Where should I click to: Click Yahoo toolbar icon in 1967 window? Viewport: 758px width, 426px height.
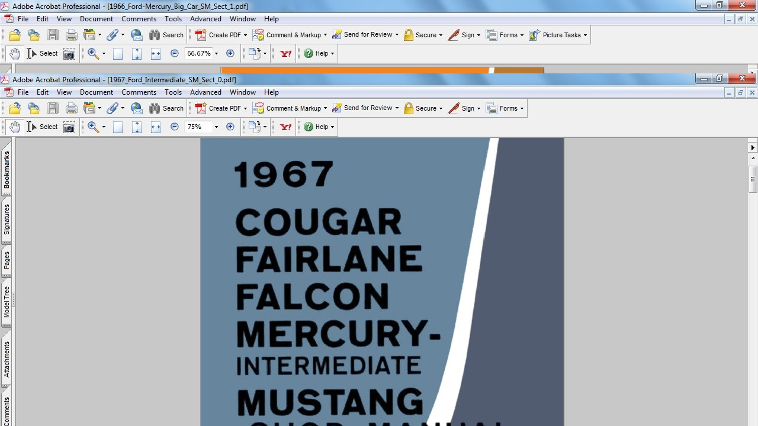tap(285, 127)
